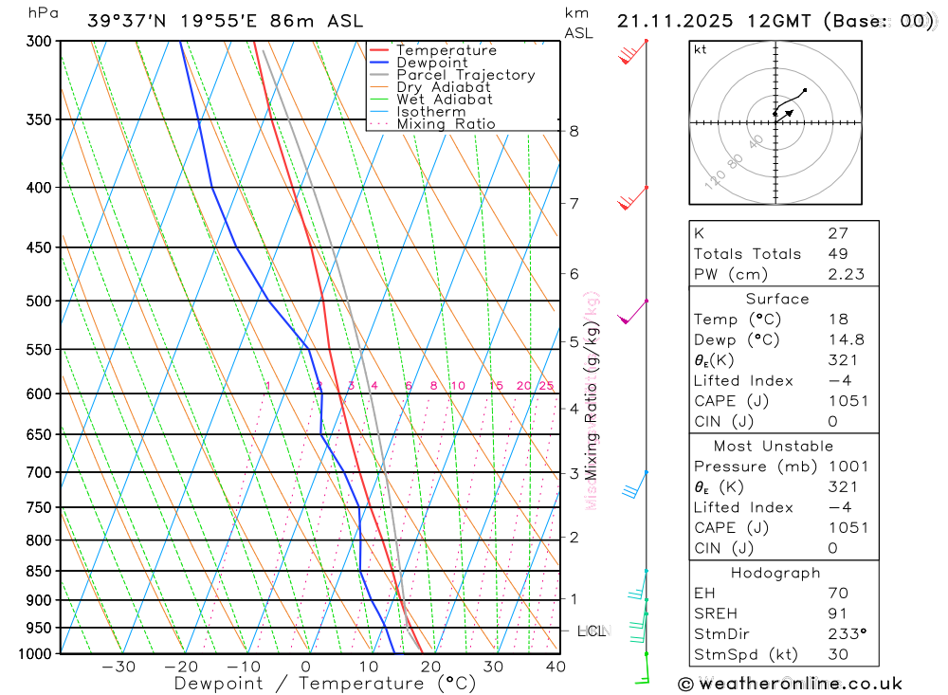Click the gray Parcel Trajectory legend swatch
The width and height of the screenshot is (948, 695).
[379, 75]
